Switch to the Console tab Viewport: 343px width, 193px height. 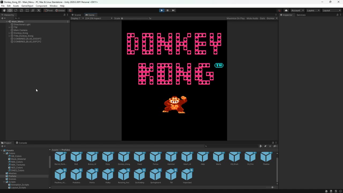click(x=21, y=143)
